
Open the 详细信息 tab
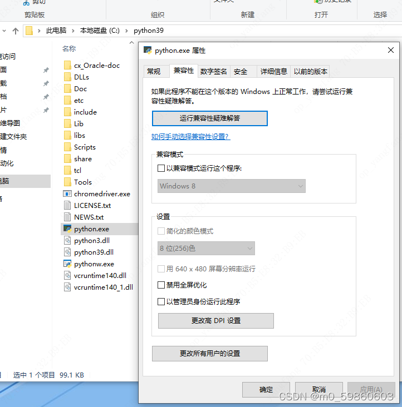coord(273,71)
